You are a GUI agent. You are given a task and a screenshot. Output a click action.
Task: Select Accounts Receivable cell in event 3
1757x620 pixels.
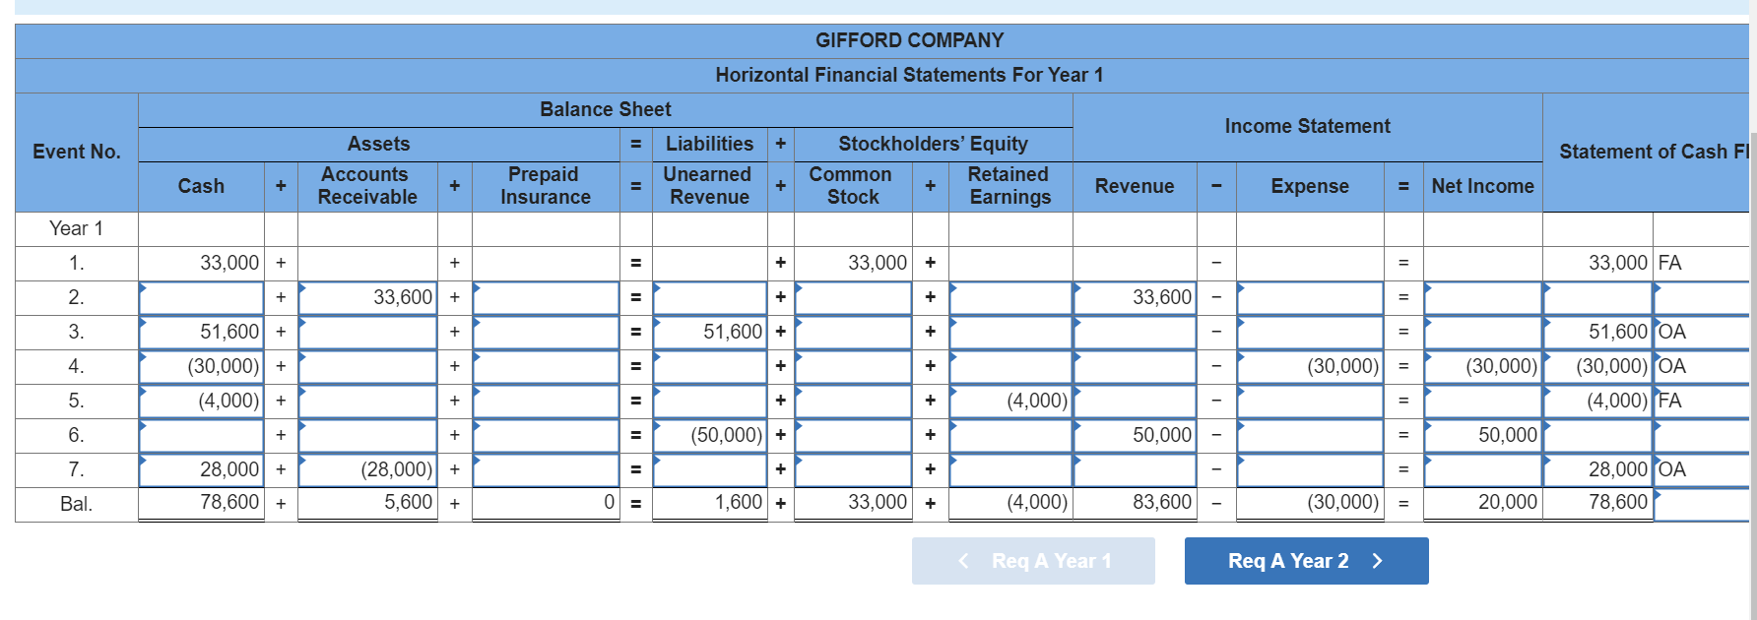(x=367, y=332)
